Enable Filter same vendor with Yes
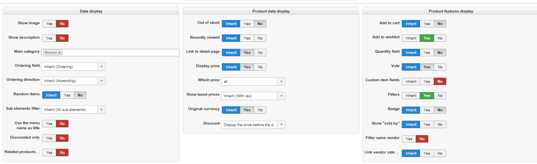 point(409,139)
